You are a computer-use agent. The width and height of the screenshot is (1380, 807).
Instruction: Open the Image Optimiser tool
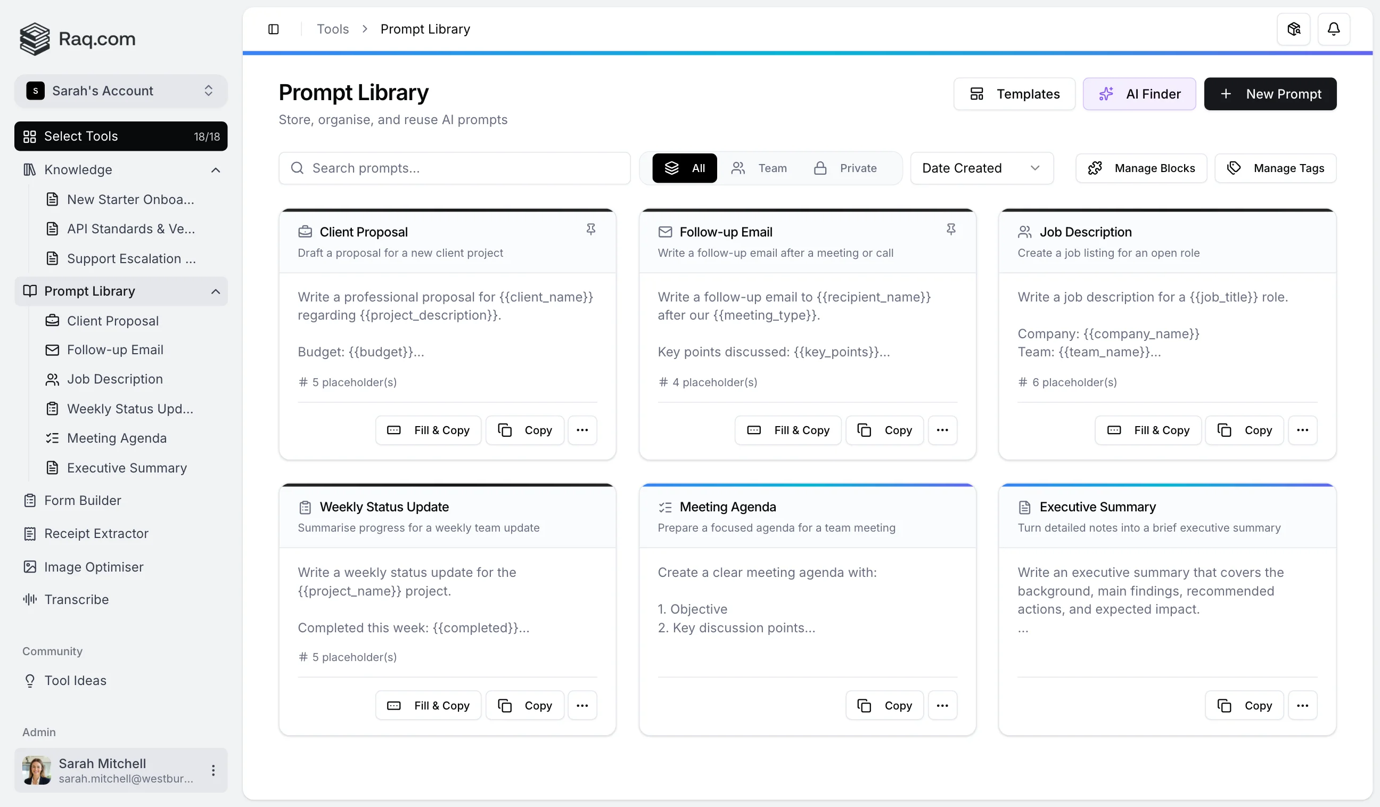point(94,566)
